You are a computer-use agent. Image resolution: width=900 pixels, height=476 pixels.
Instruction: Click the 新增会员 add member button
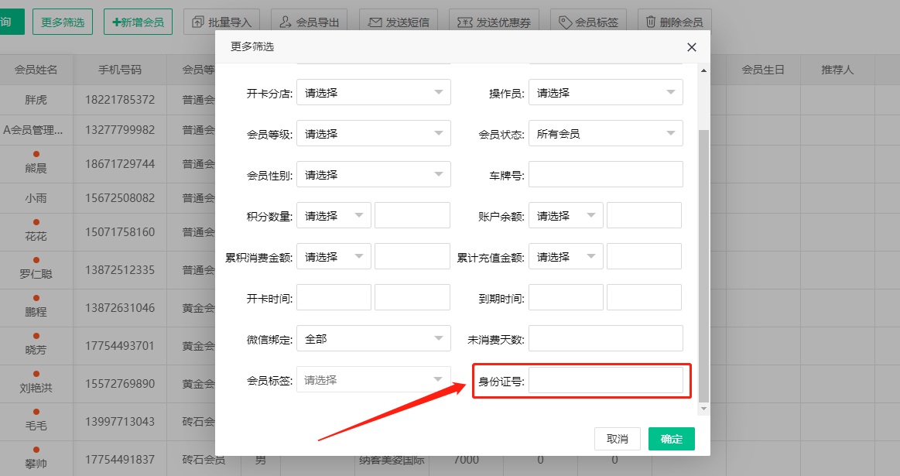pyautogui.click(x=138, y=22)
